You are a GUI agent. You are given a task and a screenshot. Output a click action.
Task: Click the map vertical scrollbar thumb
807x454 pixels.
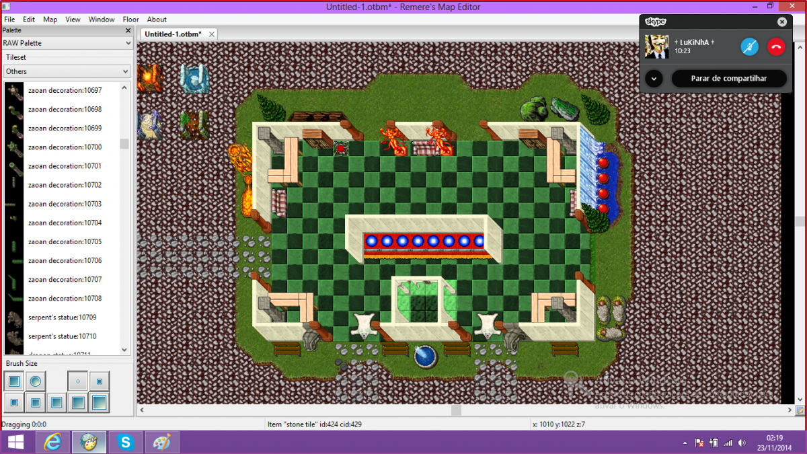[x=800, y=221]
